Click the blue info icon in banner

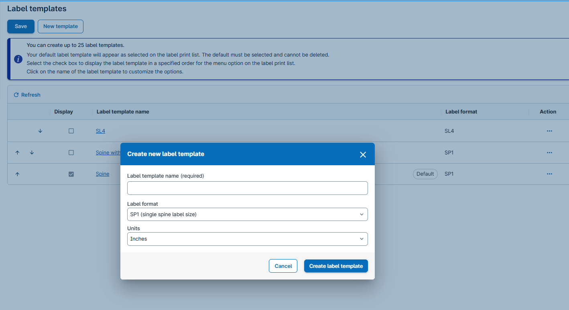(x=18, y=59)
